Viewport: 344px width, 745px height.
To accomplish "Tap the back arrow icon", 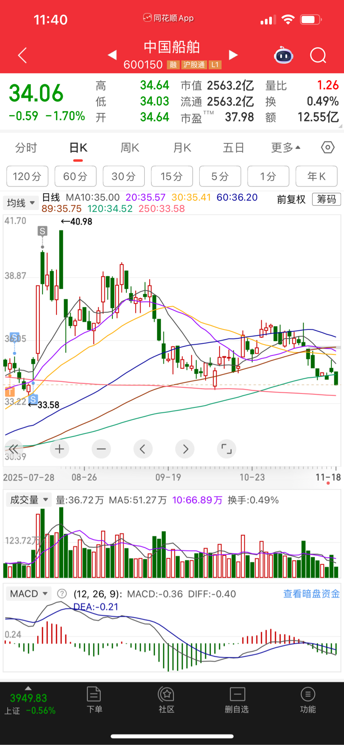I will 22,55.
